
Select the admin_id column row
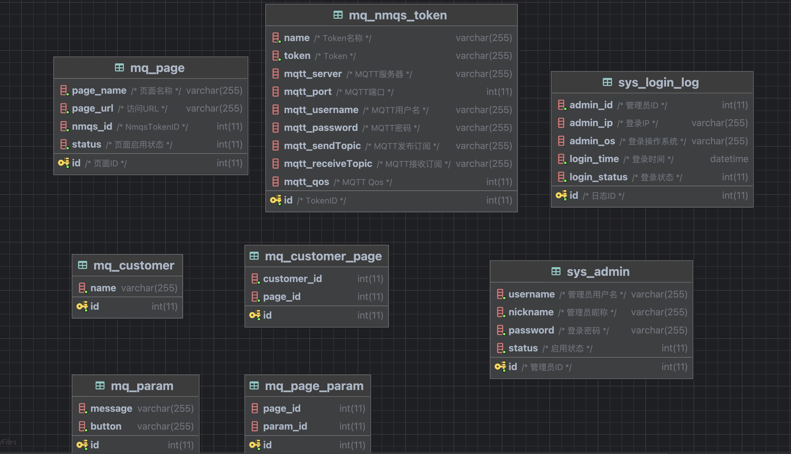point(652,105)
